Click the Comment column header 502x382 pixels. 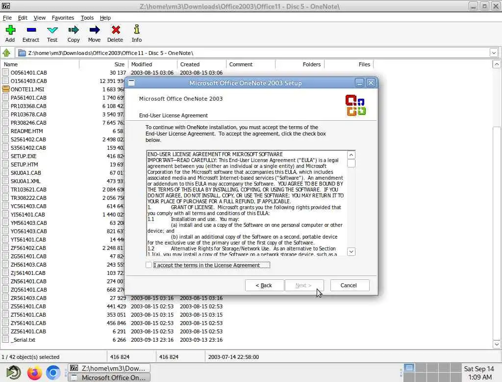(x=251, y=64)
